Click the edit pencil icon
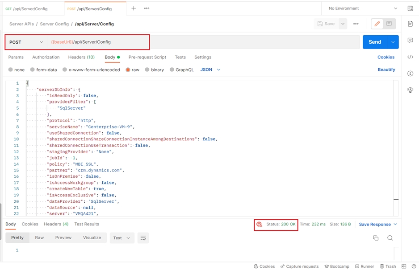 pyautogui.click(x=377, y=24)
